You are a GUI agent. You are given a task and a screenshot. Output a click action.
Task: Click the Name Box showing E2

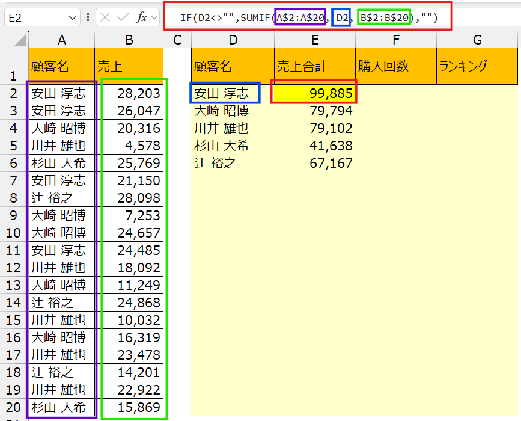tap(36, 18)
